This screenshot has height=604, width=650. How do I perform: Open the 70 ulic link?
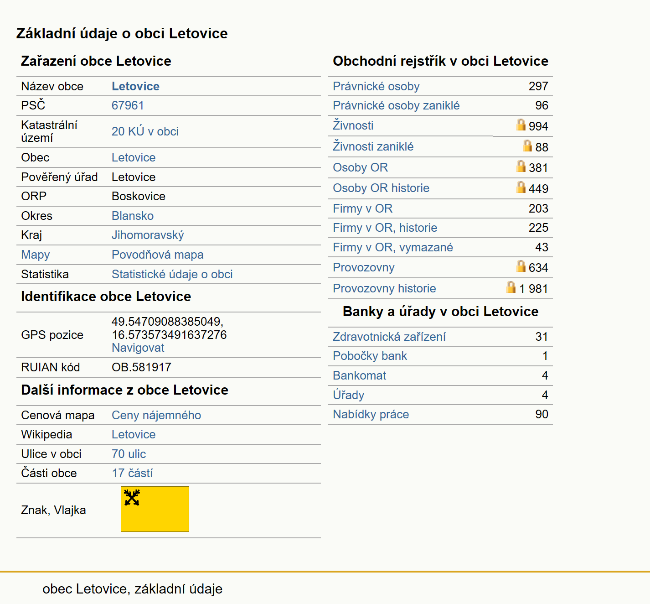click(x=129, y=454)
